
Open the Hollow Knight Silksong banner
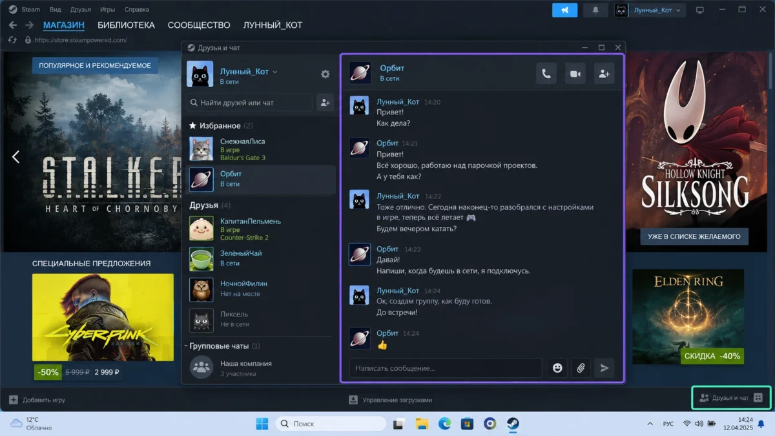(x=697, y=152)
